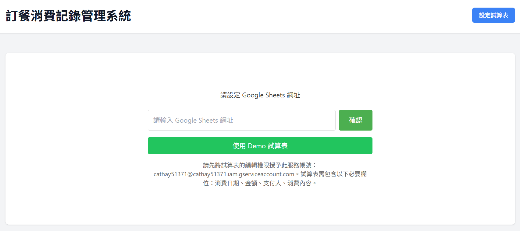Click the cathay51371 service account email text
520x231 pixels.
click(x=224, y=174)
